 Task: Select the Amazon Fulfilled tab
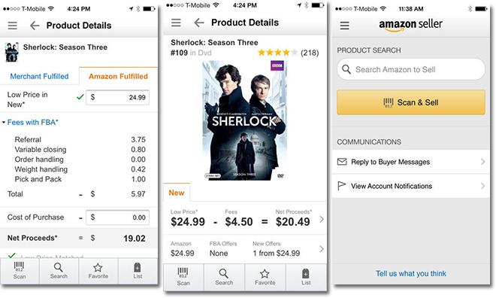118,76
